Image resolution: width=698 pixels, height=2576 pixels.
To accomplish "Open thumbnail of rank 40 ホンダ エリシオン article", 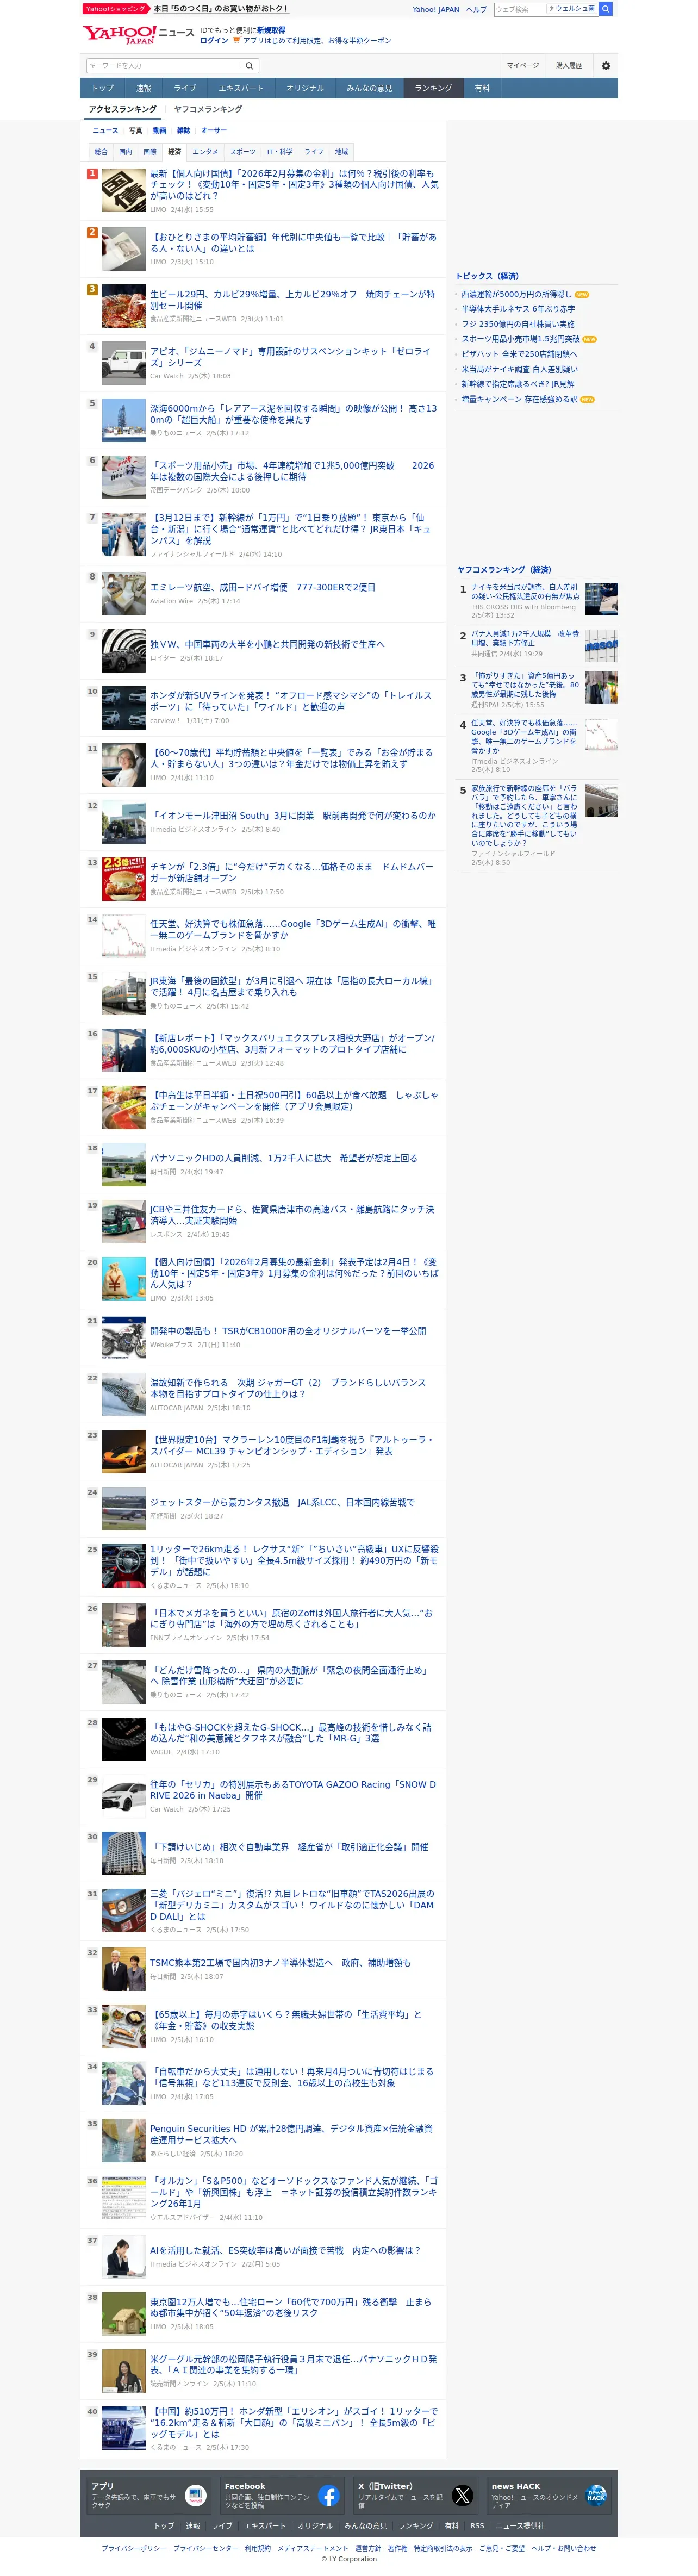I will point(124,2428).
